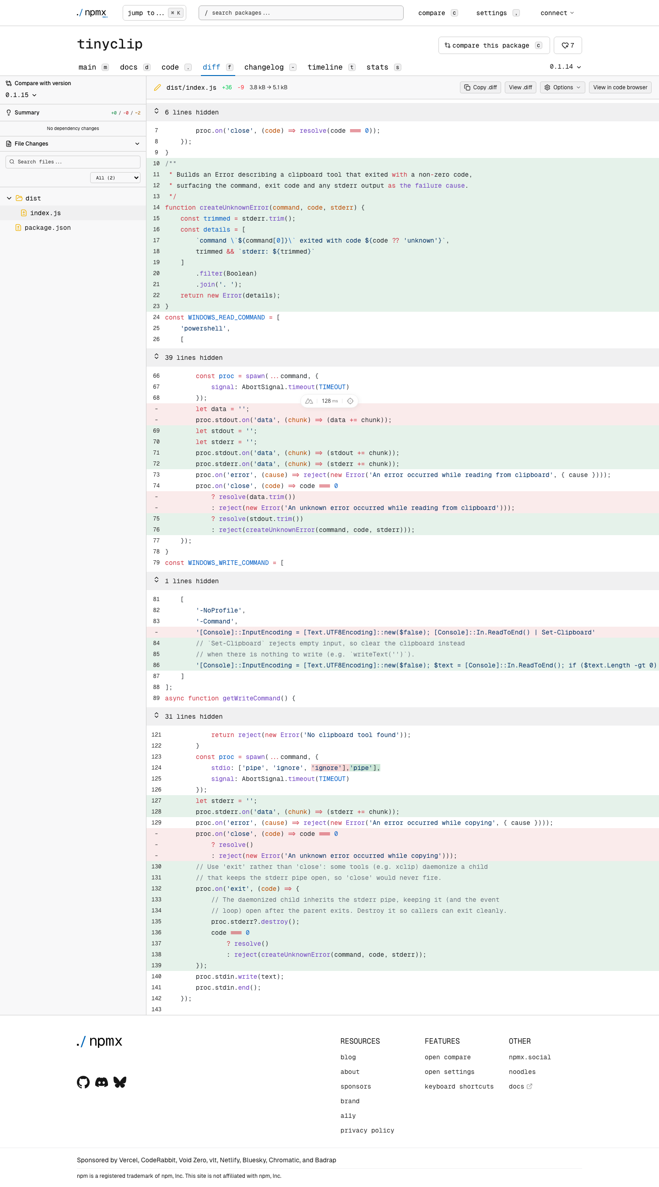Click the npmx logo in the header
The height and width of the screenshot is (1187, 659).
(92, 13)
